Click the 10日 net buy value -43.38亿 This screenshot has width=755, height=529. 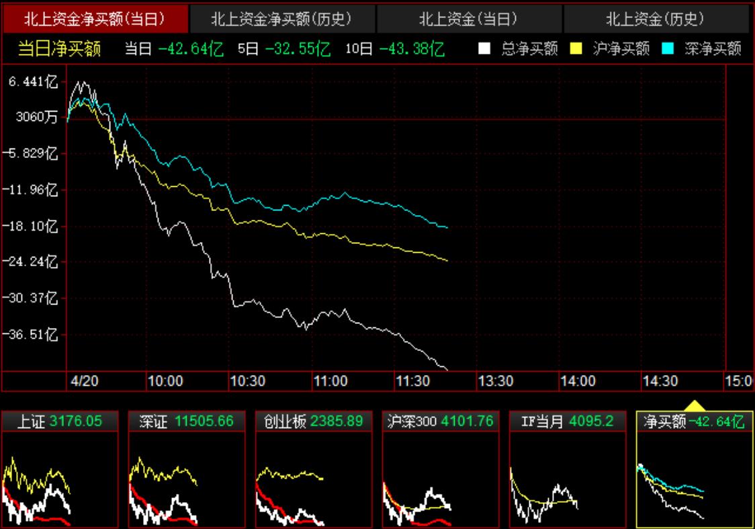coord(411,48)
